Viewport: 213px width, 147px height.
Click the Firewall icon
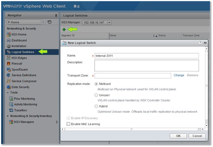pos(9,64)
